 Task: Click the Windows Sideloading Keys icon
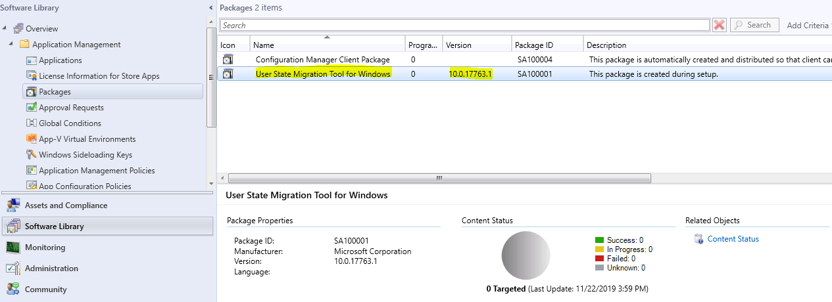pyautogui.click(x=31, y=155)
